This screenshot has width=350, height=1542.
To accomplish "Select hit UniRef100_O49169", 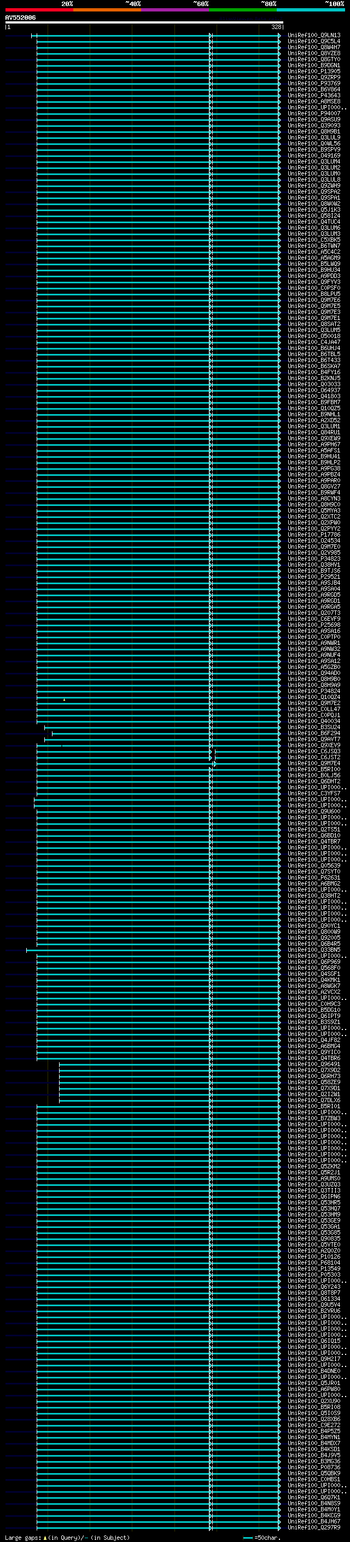I will [314, 156].
